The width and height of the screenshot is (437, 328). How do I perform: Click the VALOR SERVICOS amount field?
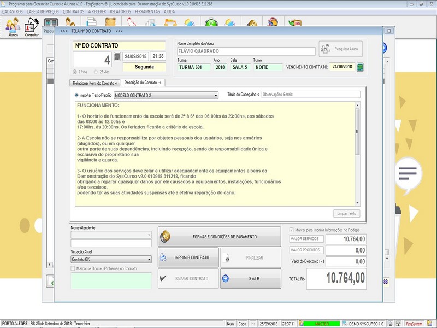point(346,239)
